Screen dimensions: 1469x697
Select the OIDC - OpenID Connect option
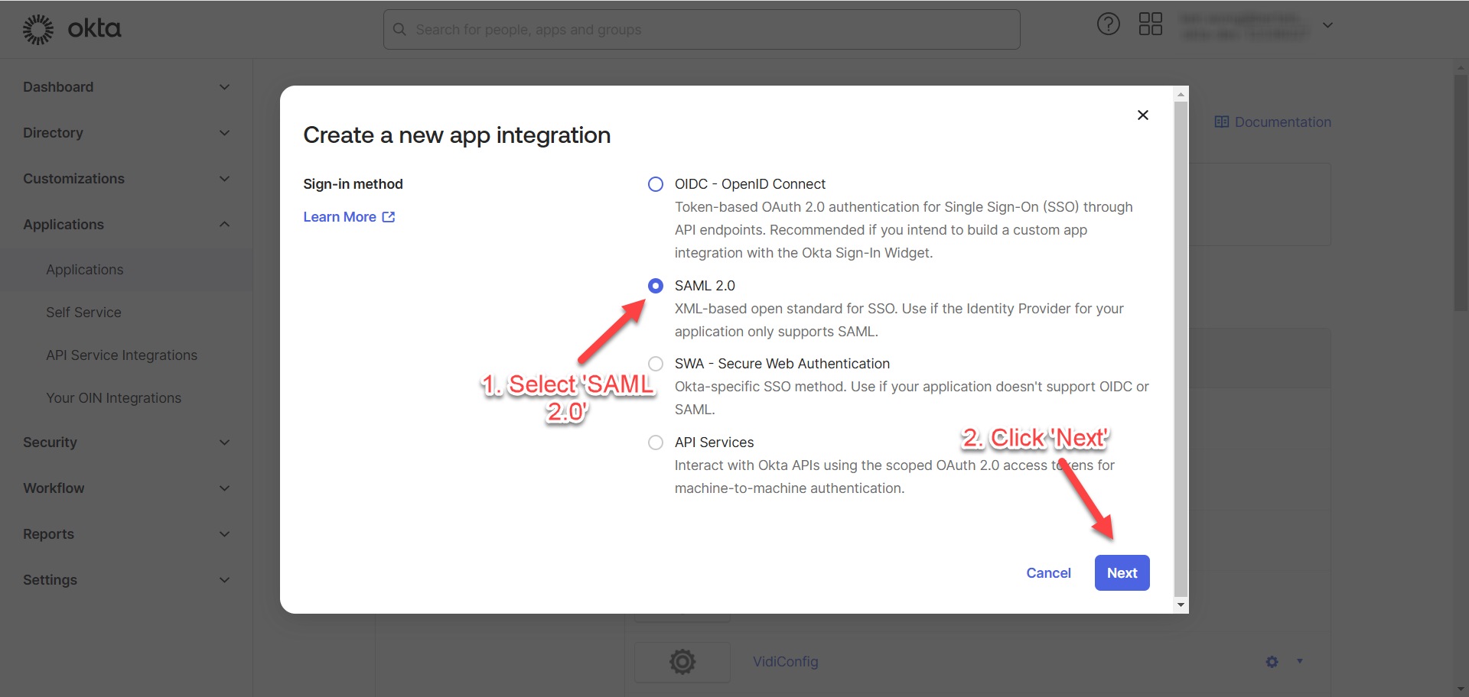point(656,184)
